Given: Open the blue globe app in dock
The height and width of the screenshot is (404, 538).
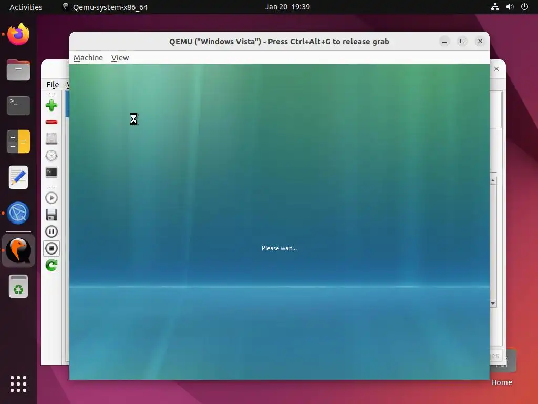Looking at the screenshot, I should [x=18, y=213].
